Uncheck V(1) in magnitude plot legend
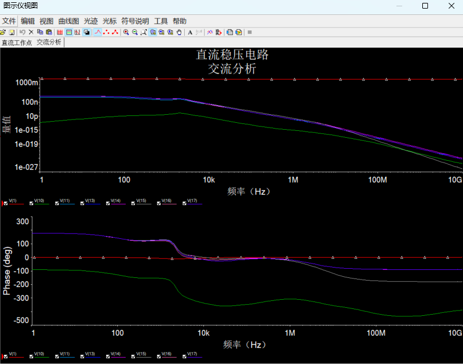 (x=6, y=203)
